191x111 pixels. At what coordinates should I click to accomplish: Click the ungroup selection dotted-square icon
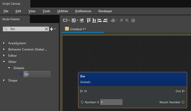pyautogui.click(x=82, y=20)
